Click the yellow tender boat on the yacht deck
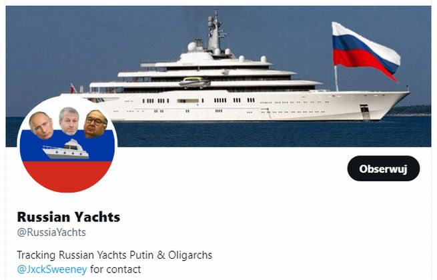This screenshot has height=280, width=437. (195, 82)
